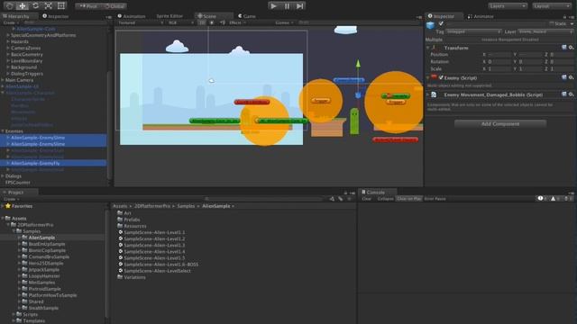Open the Animation tab
The width and height of the screenshot is (577, 324).
(132, 16)
